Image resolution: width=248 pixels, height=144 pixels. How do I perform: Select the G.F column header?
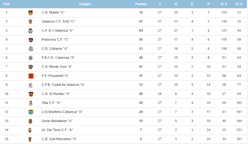tap(224, 4)
